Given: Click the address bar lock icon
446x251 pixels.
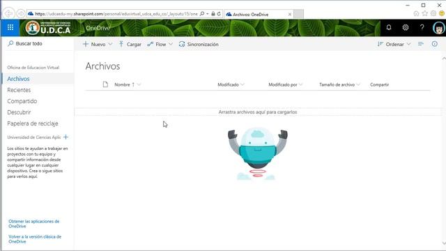Looking at the screenshot, I should tap(213, 14).
